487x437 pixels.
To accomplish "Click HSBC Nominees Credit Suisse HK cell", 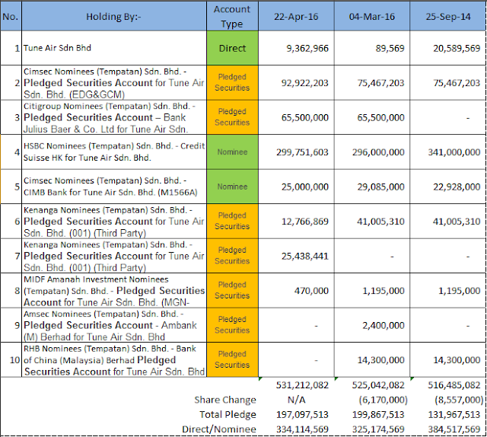I will [114, 152].
